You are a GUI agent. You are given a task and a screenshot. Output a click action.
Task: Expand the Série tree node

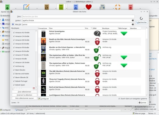(x=1, y=28)
